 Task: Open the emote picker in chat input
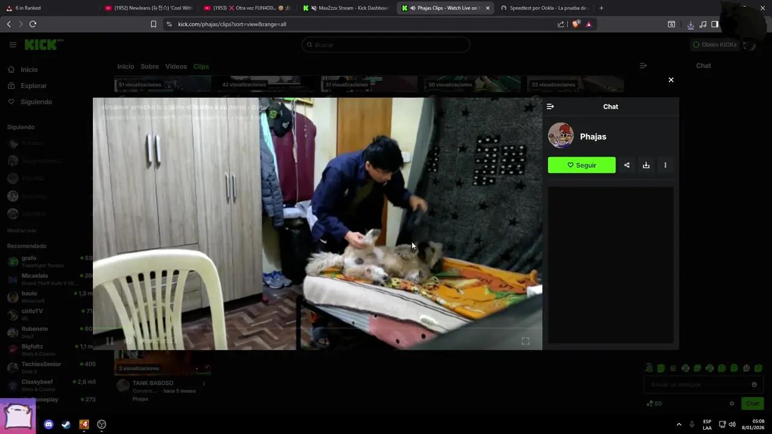point(755,384)
